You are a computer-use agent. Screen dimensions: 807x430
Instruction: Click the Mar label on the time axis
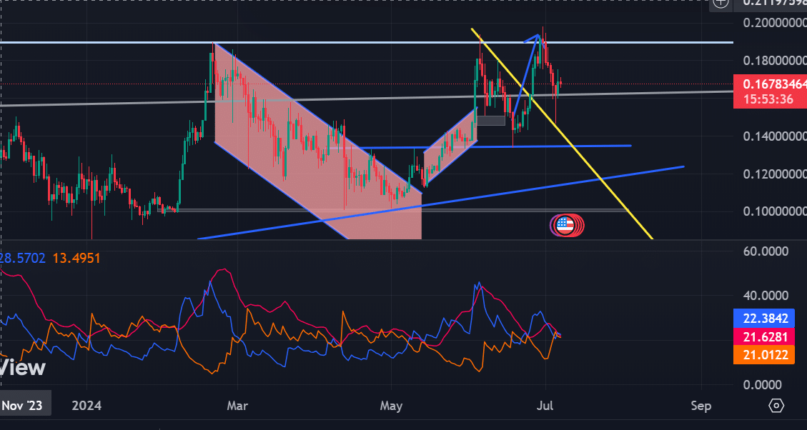(237, 406)
